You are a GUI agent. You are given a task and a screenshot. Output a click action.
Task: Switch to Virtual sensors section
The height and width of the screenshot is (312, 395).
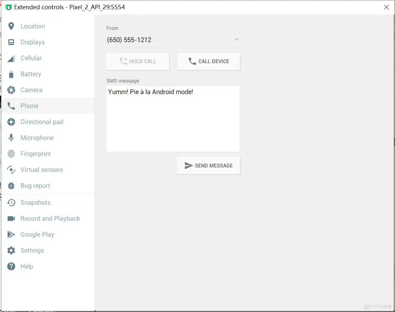(41, 170)
